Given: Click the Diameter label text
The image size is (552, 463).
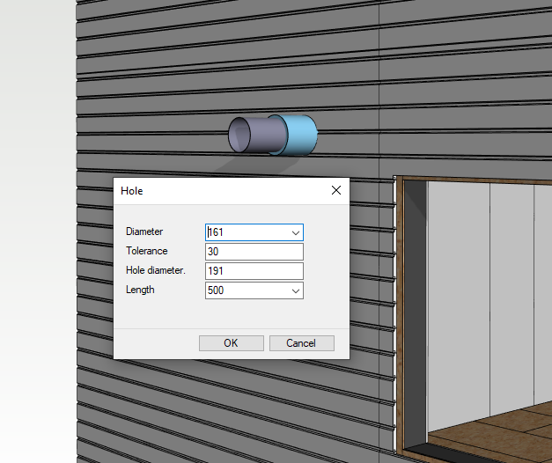Looking at the screenshot, I should pyautogui.click(x=144, y=232).
